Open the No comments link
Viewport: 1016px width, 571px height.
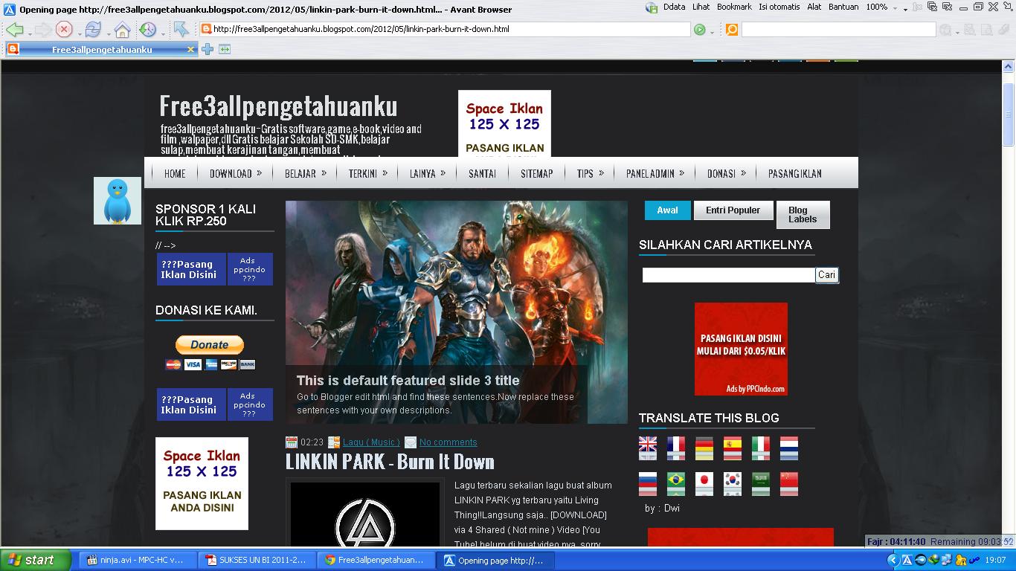click(x=448, y=442)
